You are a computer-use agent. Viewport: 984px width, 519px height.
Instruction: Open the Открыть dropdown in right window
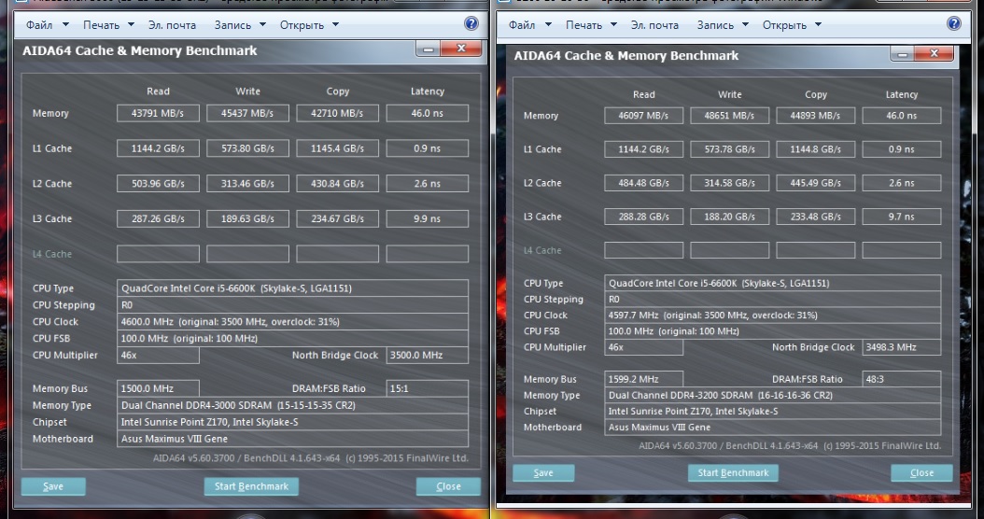(790, 25)
